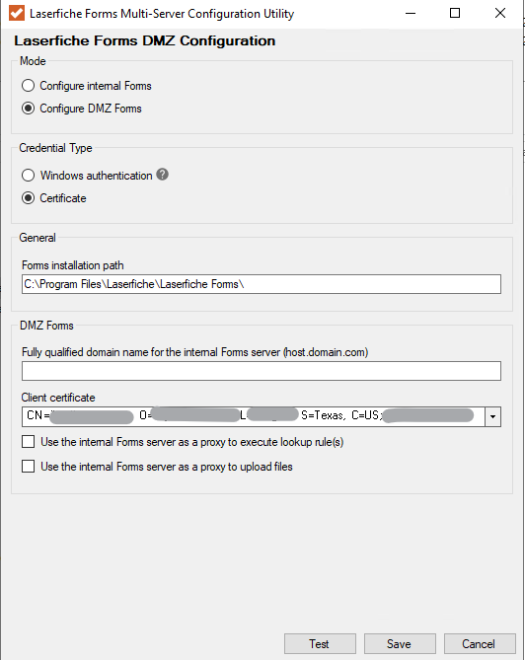Close the configuration utility window
The height and width of the screenshot is (660, 525).
500,13
